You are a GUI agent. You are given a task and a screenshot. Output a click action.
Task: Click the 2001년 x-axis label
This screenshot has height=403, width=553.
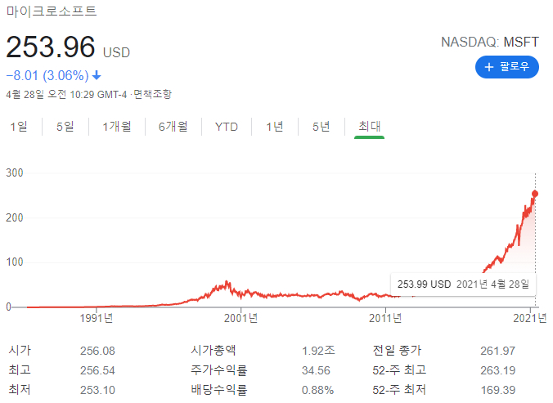click(241, 318)
